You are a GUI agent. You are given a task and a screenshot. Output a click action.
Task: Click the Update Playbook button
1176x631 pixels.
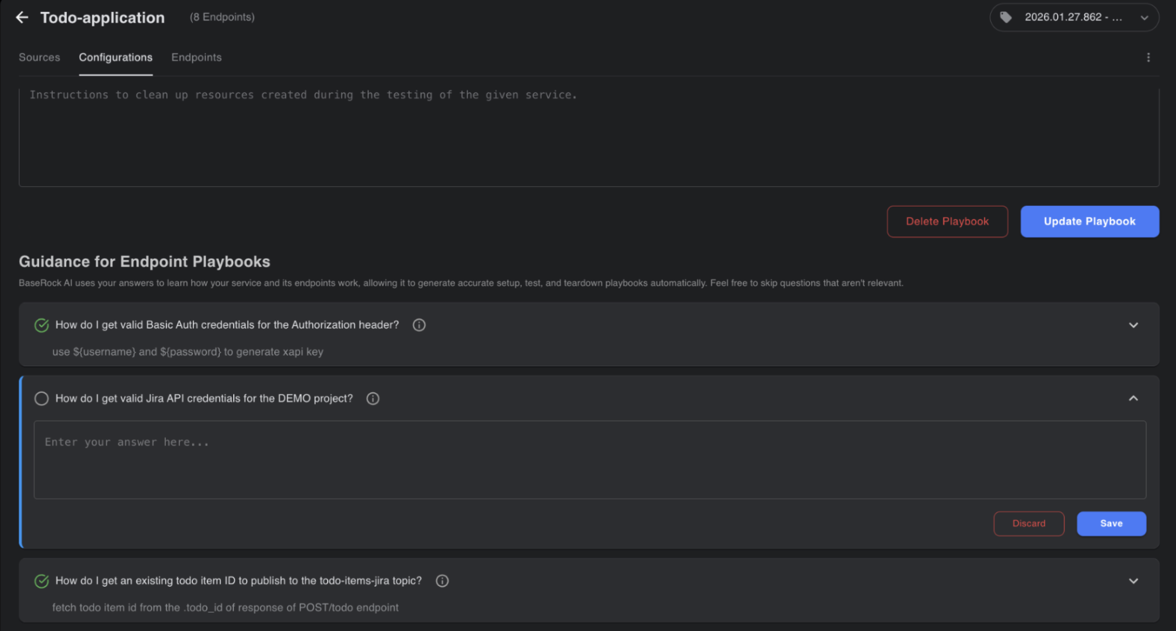point(1089,222)
